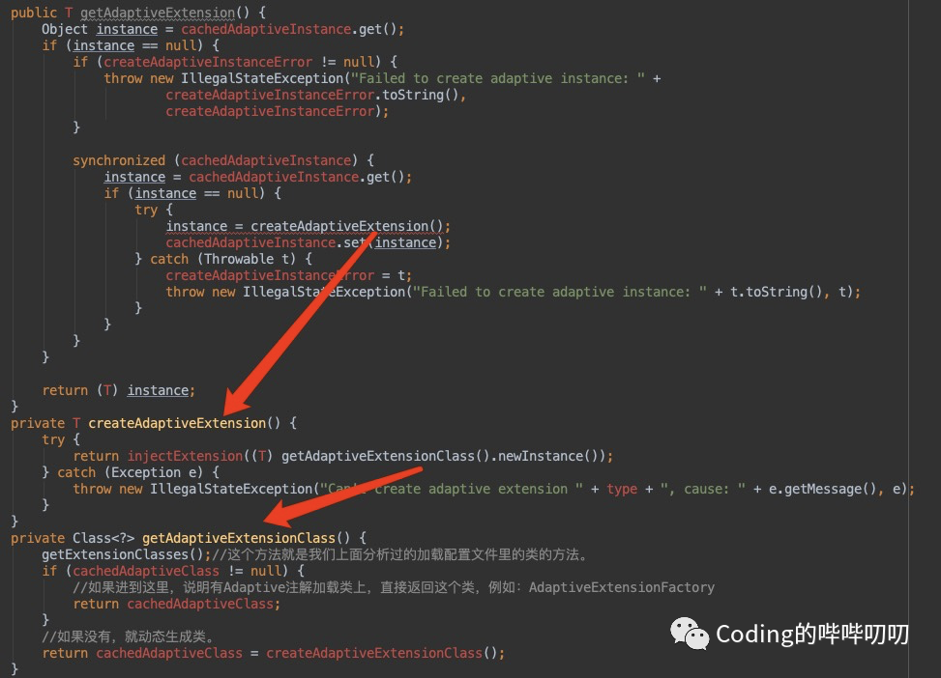Viewport: 941px width, 678px height.
Task: Click the getAdaptiveExtension method name
Action: (158, 13)
